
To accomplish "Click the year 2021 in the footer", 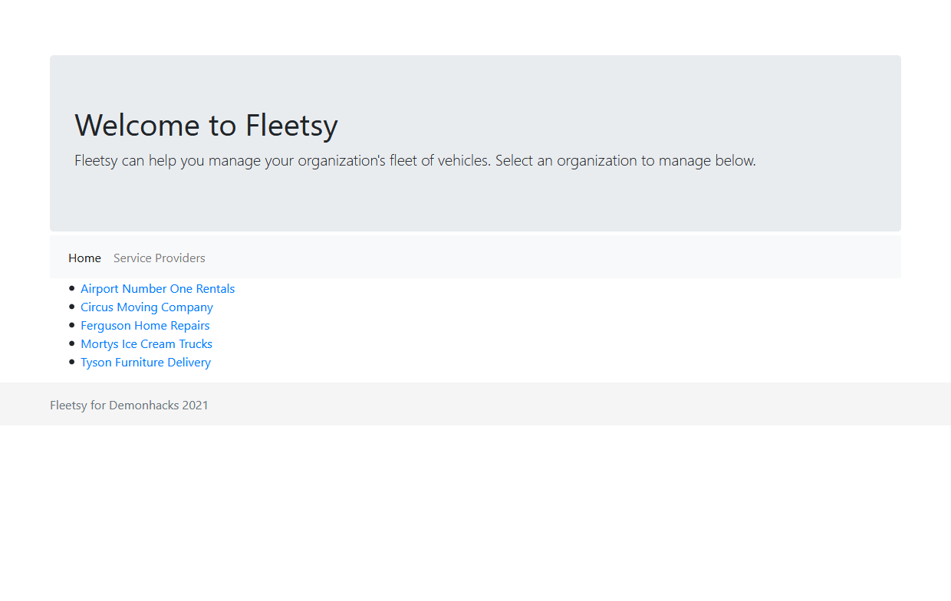I will pos(195,406).
